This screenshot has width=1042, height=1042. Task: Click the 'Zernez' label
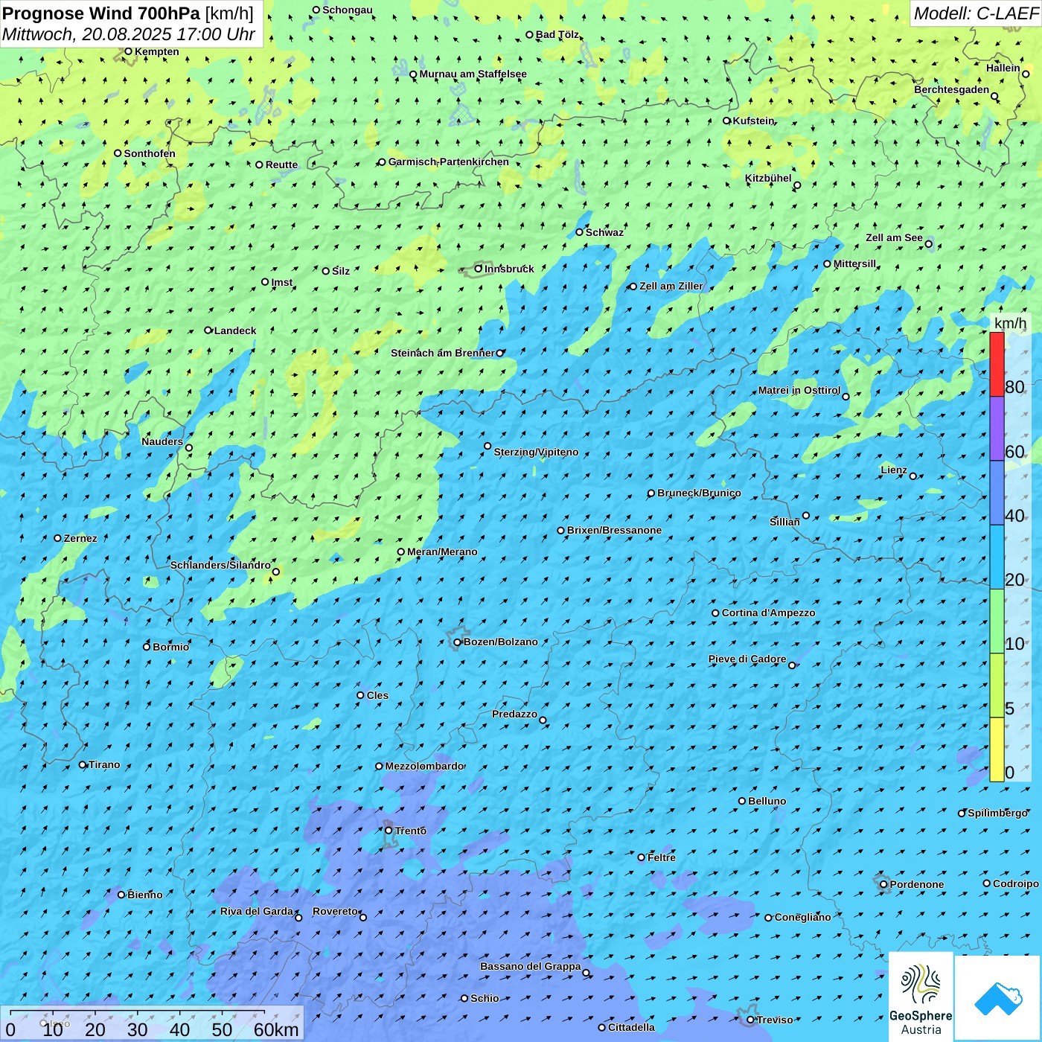(80, 538)
